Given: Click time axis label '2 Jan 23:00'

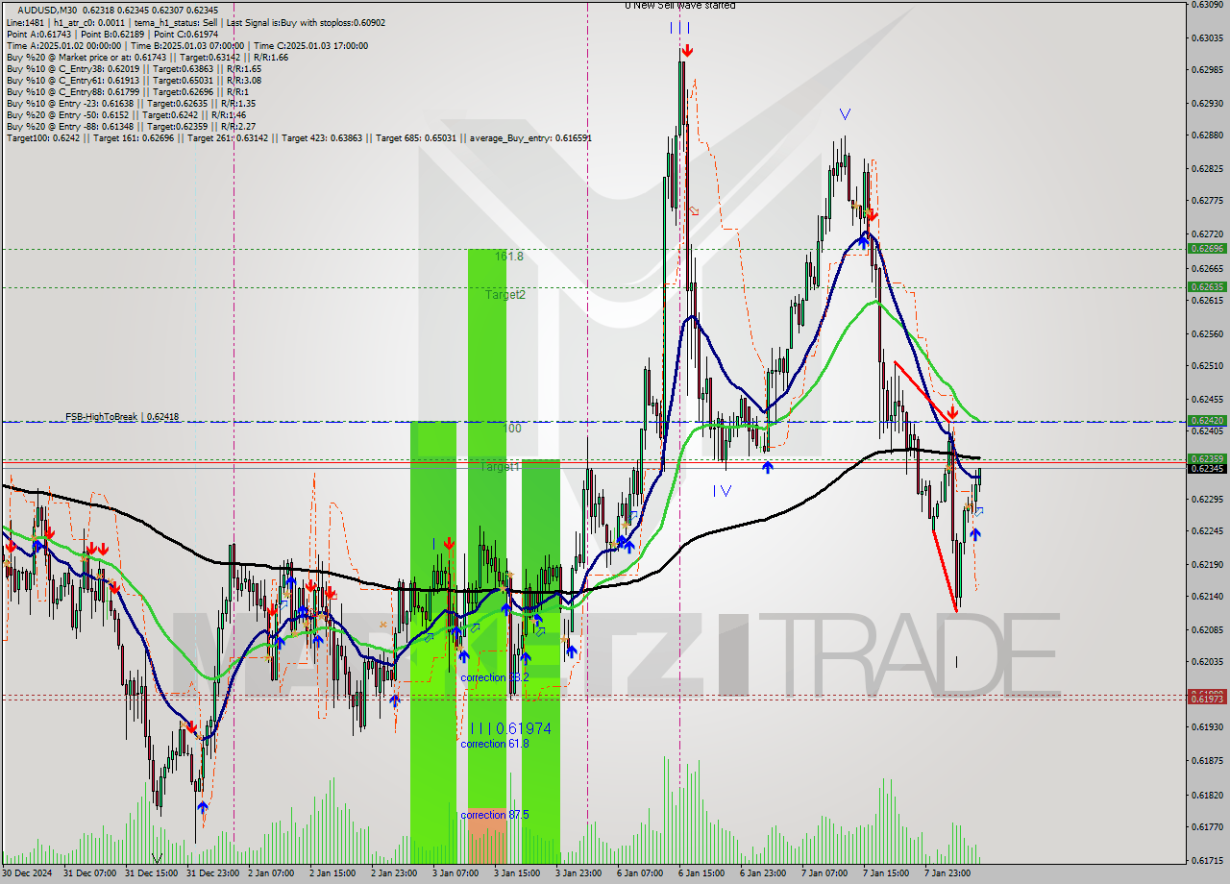Looking at the screenshot, I should pyautogui.click(x=394, y=872).
